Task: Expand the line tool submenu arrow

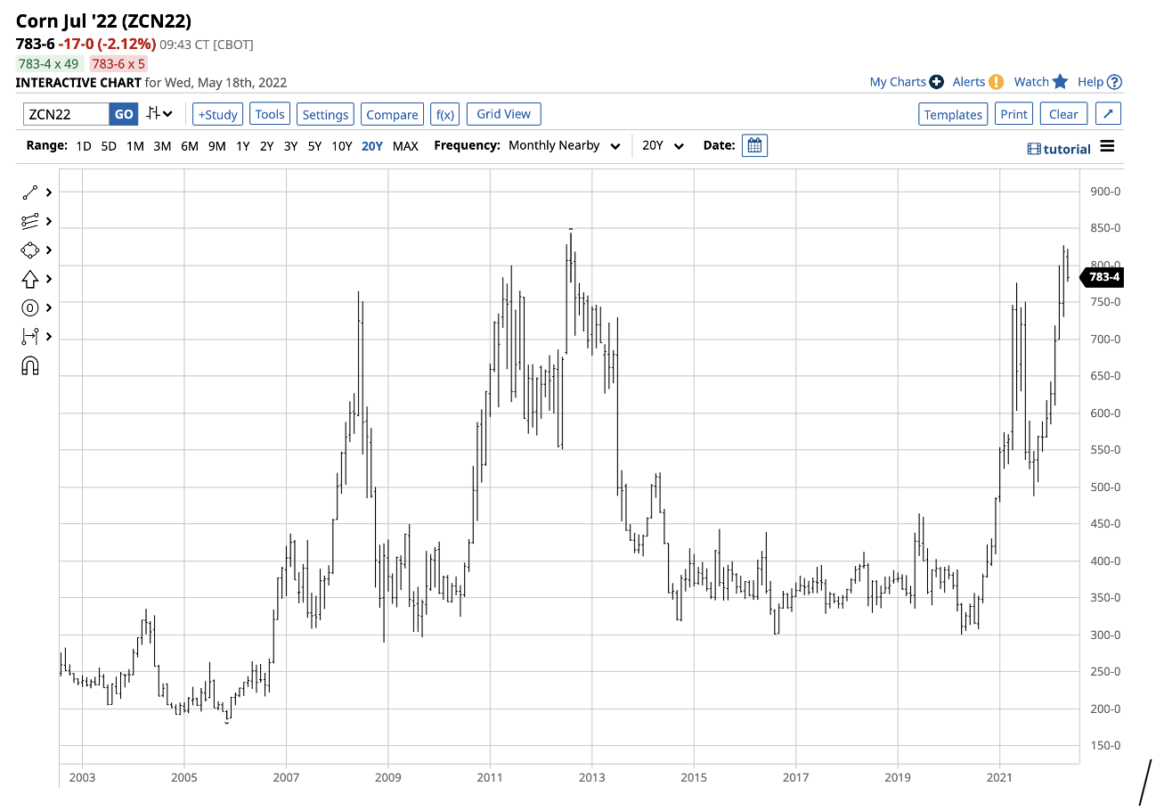Action: [x=48, y=192]
